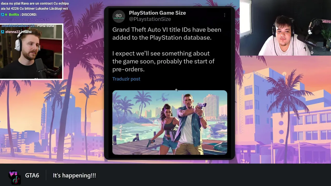The width and height of the screenshot is (331, 186).
Task: Open the GTA VI artwork image in tweet
Action: (170, 122)
